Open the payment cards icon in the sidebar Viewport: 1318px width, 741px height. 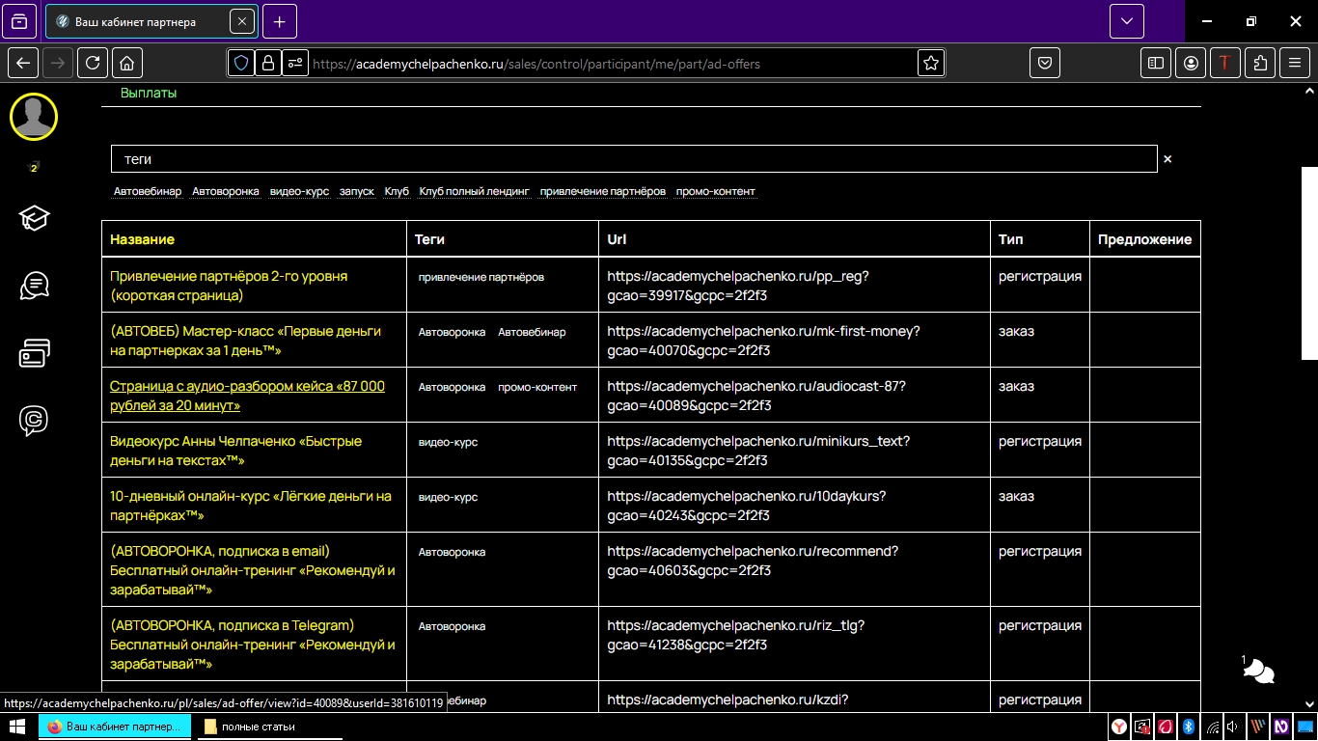(34, 353)
